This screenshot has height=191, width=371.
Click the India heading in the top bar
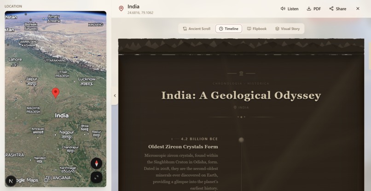click(x=133, y=6)
